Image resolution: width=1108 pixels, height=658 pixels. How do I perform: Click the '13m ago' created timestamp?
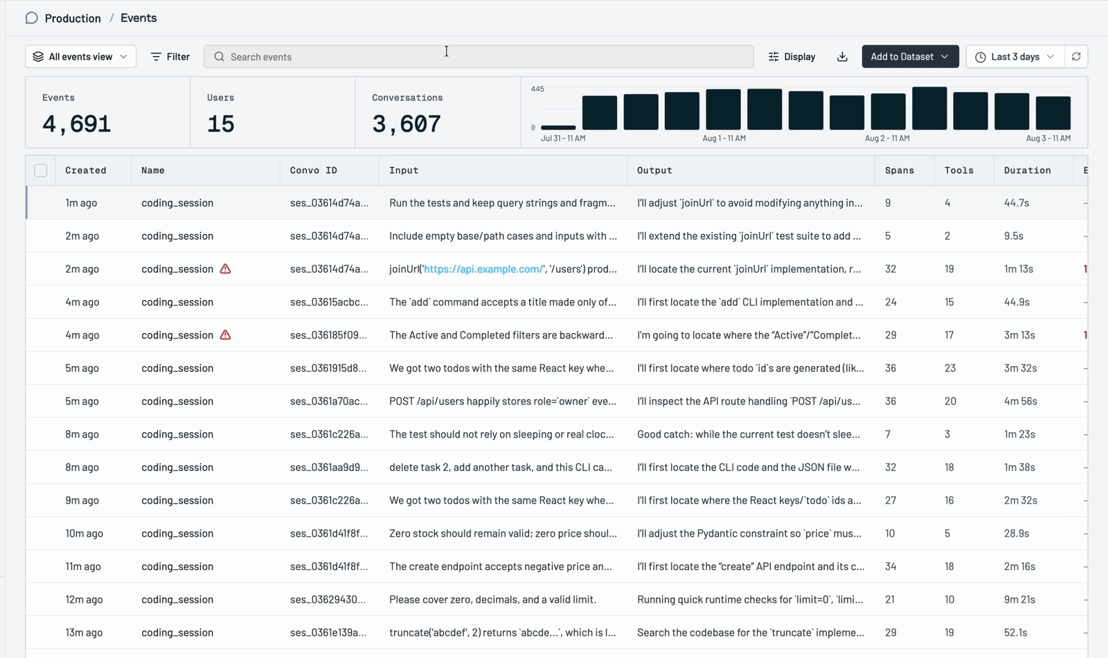coord(84,632)
